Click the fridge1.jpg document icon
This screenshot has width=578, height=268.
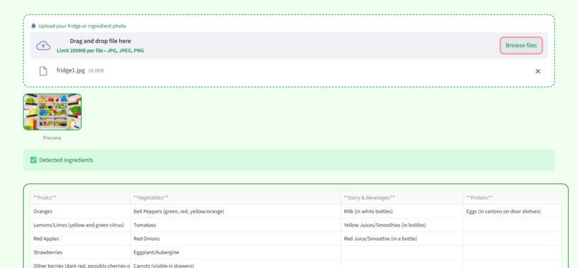tap(43, 71)
